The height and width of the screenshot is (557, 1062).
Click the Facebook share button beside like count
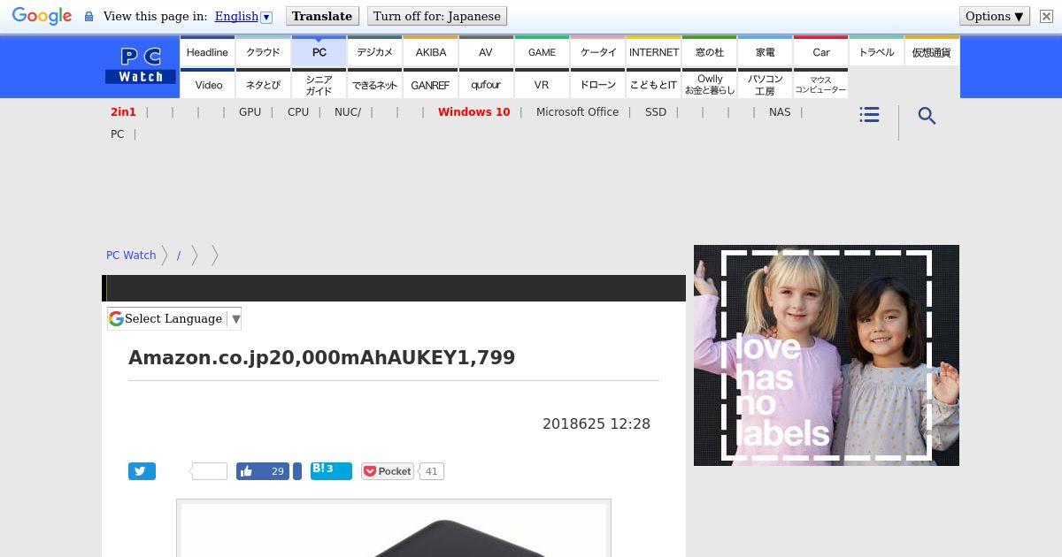297,471
